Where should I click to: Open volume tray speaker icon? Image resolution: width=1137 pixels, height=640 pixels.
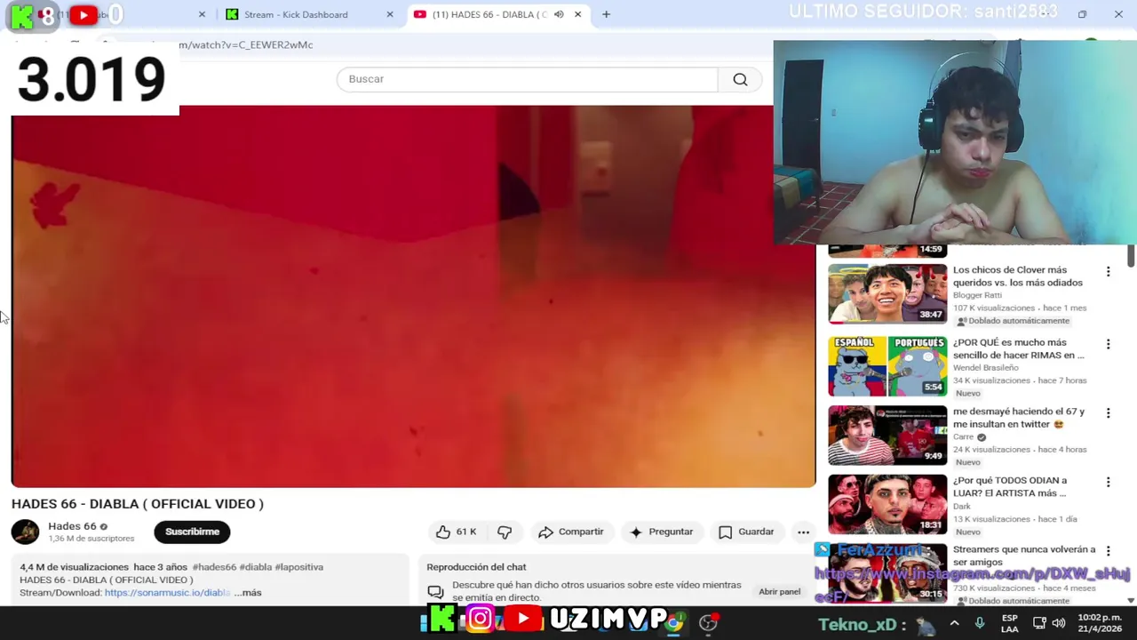[1059, 623]
